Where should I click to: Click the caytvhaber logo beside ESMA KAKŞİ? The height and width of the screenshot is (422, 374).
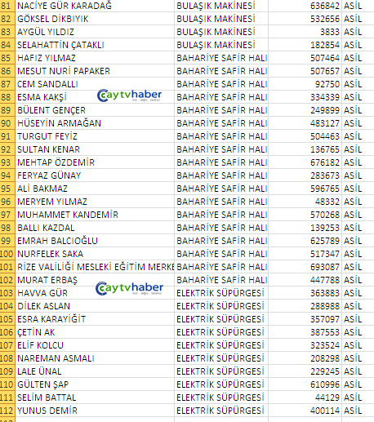pyautogui.click(x=129, y=96)
